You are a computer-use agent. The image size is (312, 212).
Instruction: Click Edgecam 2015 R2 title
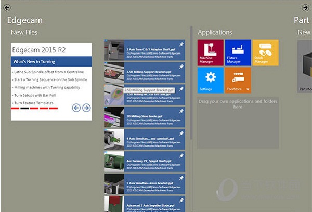pyautogui.click(x=39, y=50)
